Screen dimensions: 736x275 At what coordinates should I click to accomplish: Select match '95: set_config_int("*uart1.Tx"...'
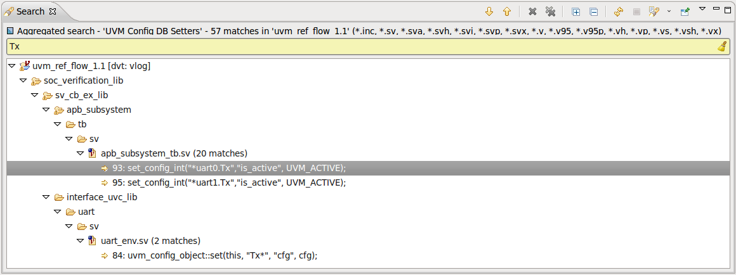pos(229,182)
